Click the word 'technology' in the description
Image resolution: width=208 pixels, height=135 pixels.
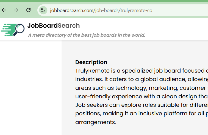coord(129,88)
